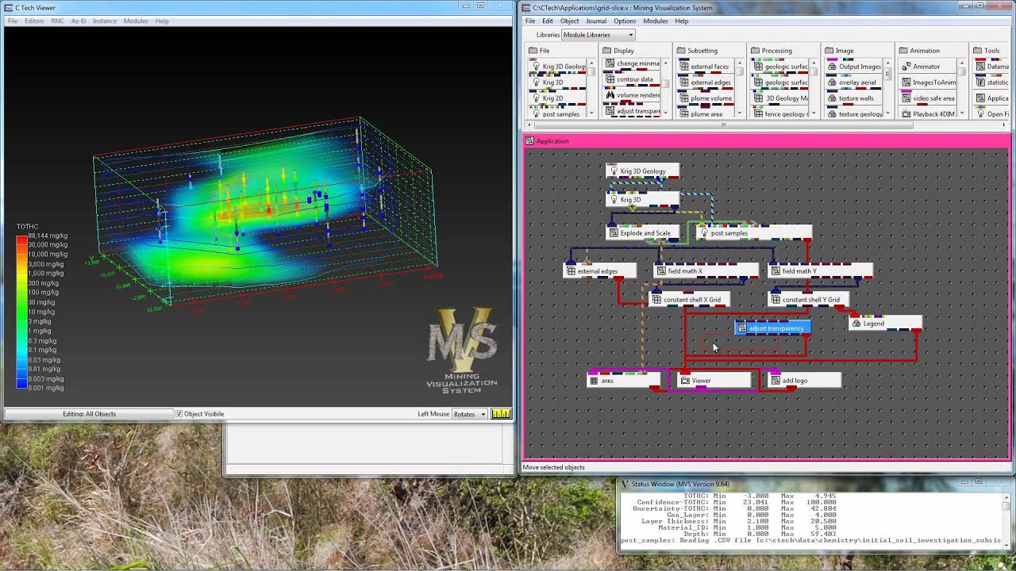Select the adjust transparency node
Screen dimensions: 1016x571
772,328
